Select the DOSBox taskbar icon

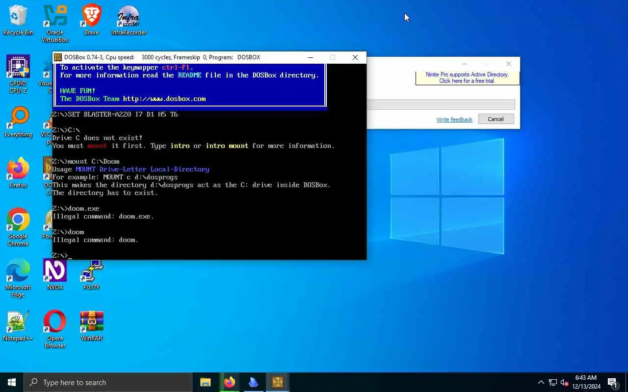point(277,382)
